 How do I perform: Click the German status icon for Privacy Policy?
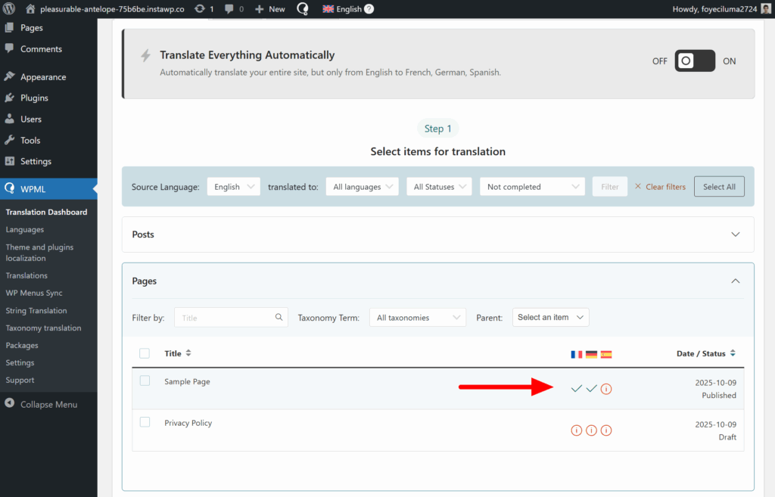click(x=591, y=430)
